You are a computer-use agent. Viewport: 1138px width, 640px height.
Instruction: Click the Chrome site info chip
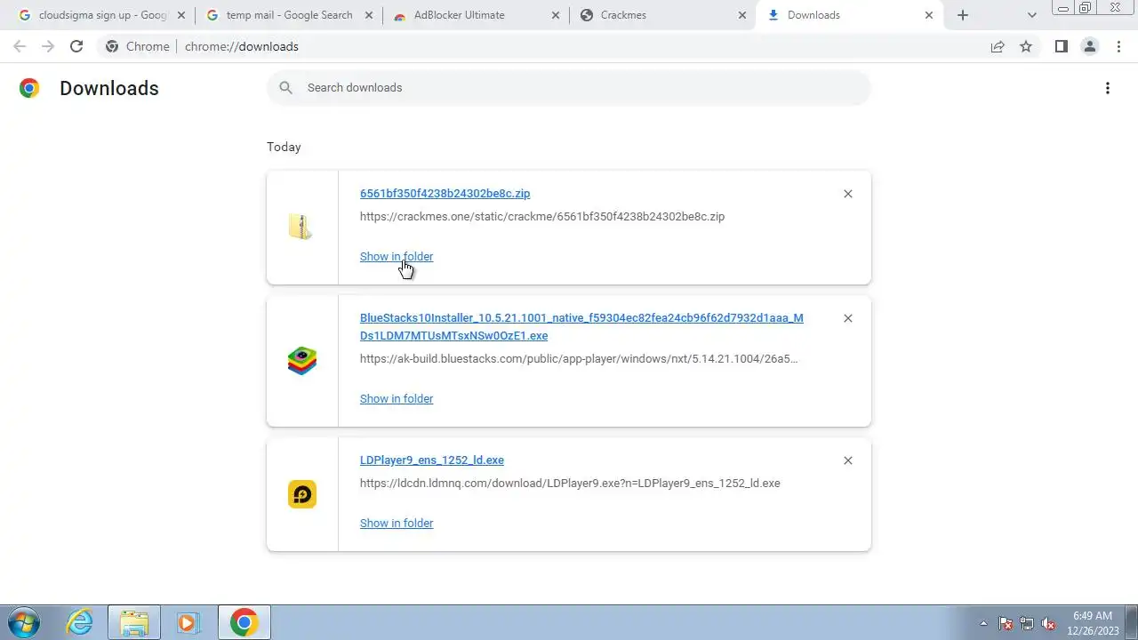click(137, 46)
